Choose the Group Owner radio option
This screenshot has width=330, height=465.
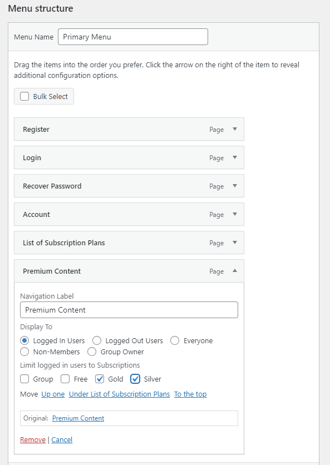point(92,352)
